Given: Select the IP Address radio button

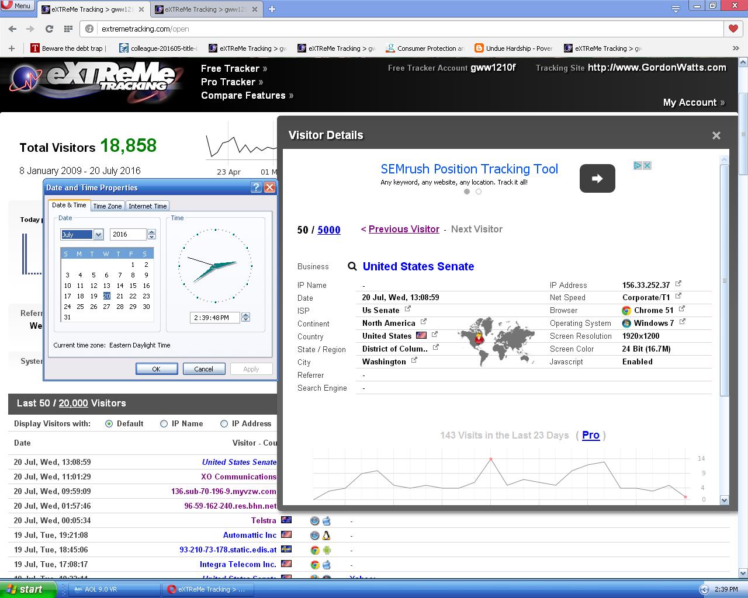Looking at the screenshot, I should pyautogui.click(x=224, y=424).
